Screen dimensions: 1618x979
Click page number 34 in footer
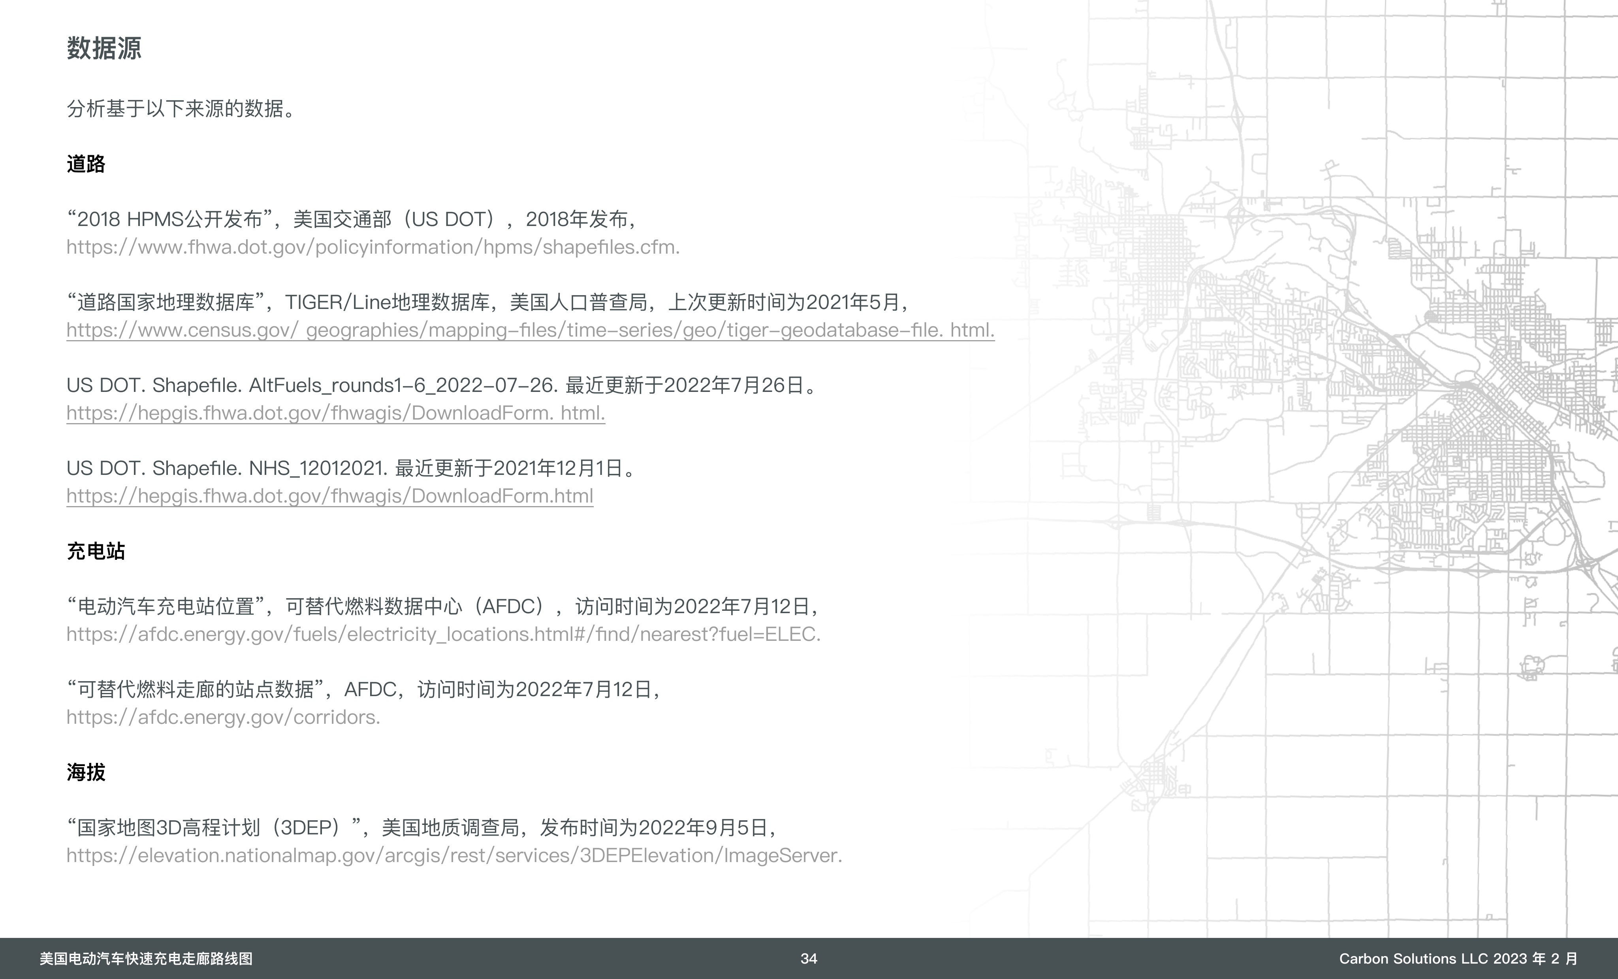(808, 958)
